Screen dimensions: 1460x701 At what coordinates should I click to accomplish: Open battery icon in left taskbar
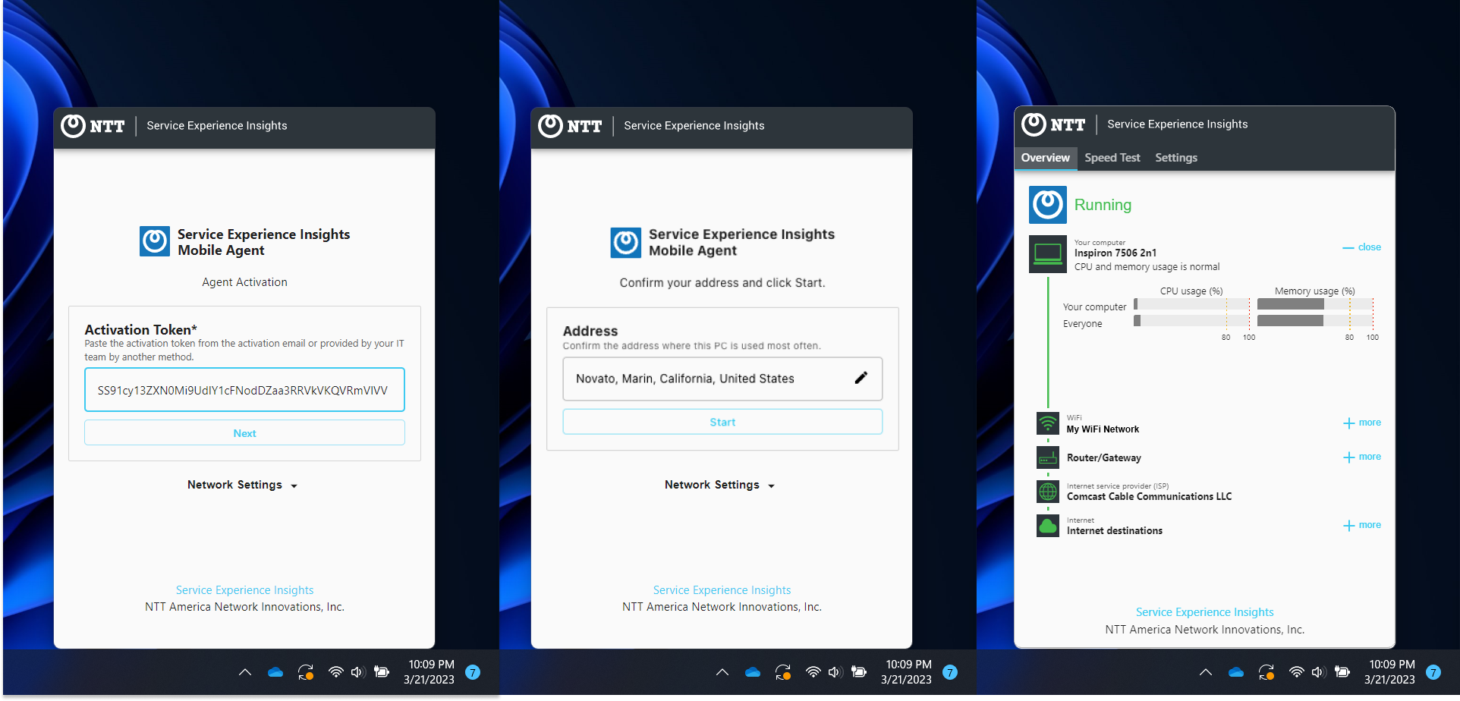pyautogui.click(x=382, y=672)
